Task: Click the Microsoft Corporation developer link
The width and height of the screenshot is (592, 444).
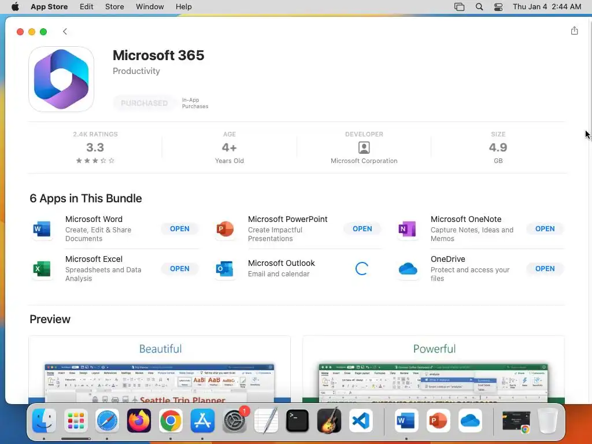Action: tap(364, 161)
